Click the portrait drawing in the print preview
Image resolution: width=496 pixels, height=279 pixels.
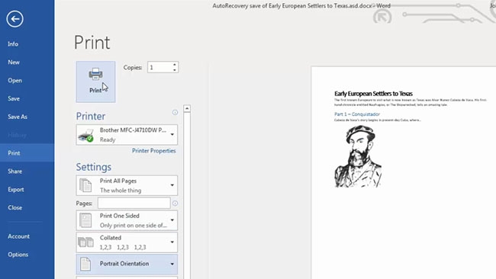[358, 157]
